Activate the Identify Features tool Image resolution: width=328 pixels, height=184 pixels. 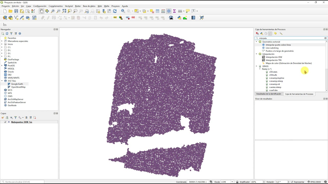click(x=123, y=11)
